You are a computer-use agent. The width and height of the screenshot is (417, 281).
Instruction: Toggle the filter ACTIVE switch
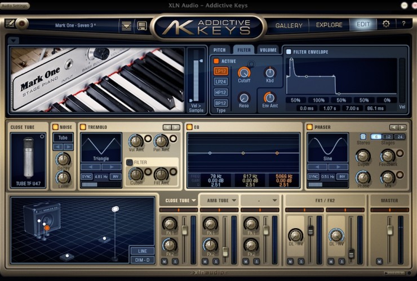pyautogui.click(x=216, y=61)
